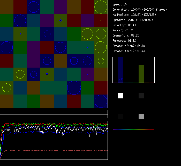Select the AvMatch (pref) statistic
Image resolution: width=181 pixels, height=166 pixels.
click(129, 51)
